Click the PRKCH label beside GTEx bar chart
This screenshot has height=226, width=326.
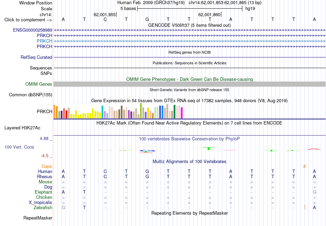[x=44, y=111]
